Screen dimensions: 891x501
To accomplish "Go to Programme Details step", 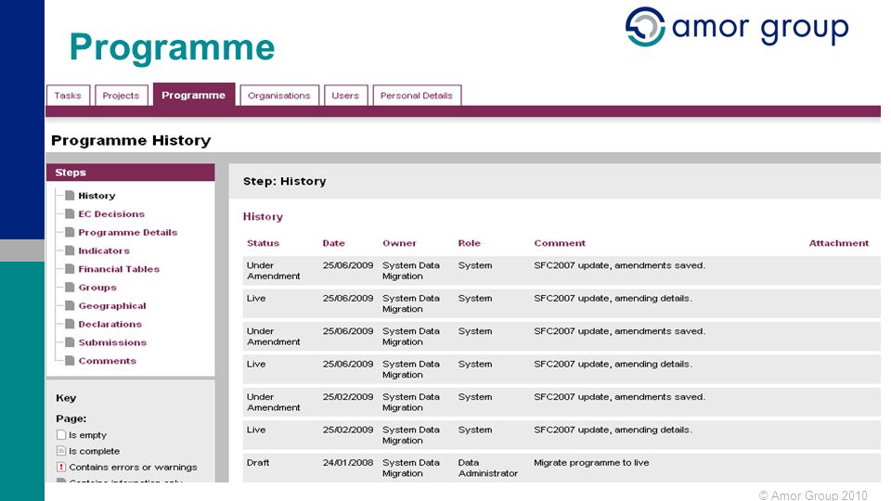I will (x=128, y=232).
